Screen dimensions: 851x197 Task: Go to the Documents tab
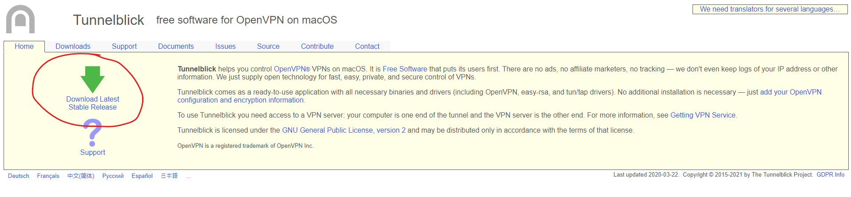click(x=176, y=46)
